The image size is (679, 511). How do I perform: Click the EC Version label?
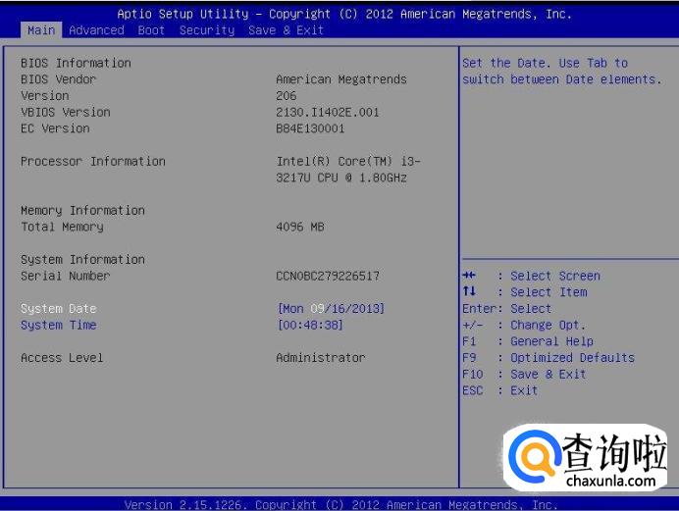coord(55,128)
